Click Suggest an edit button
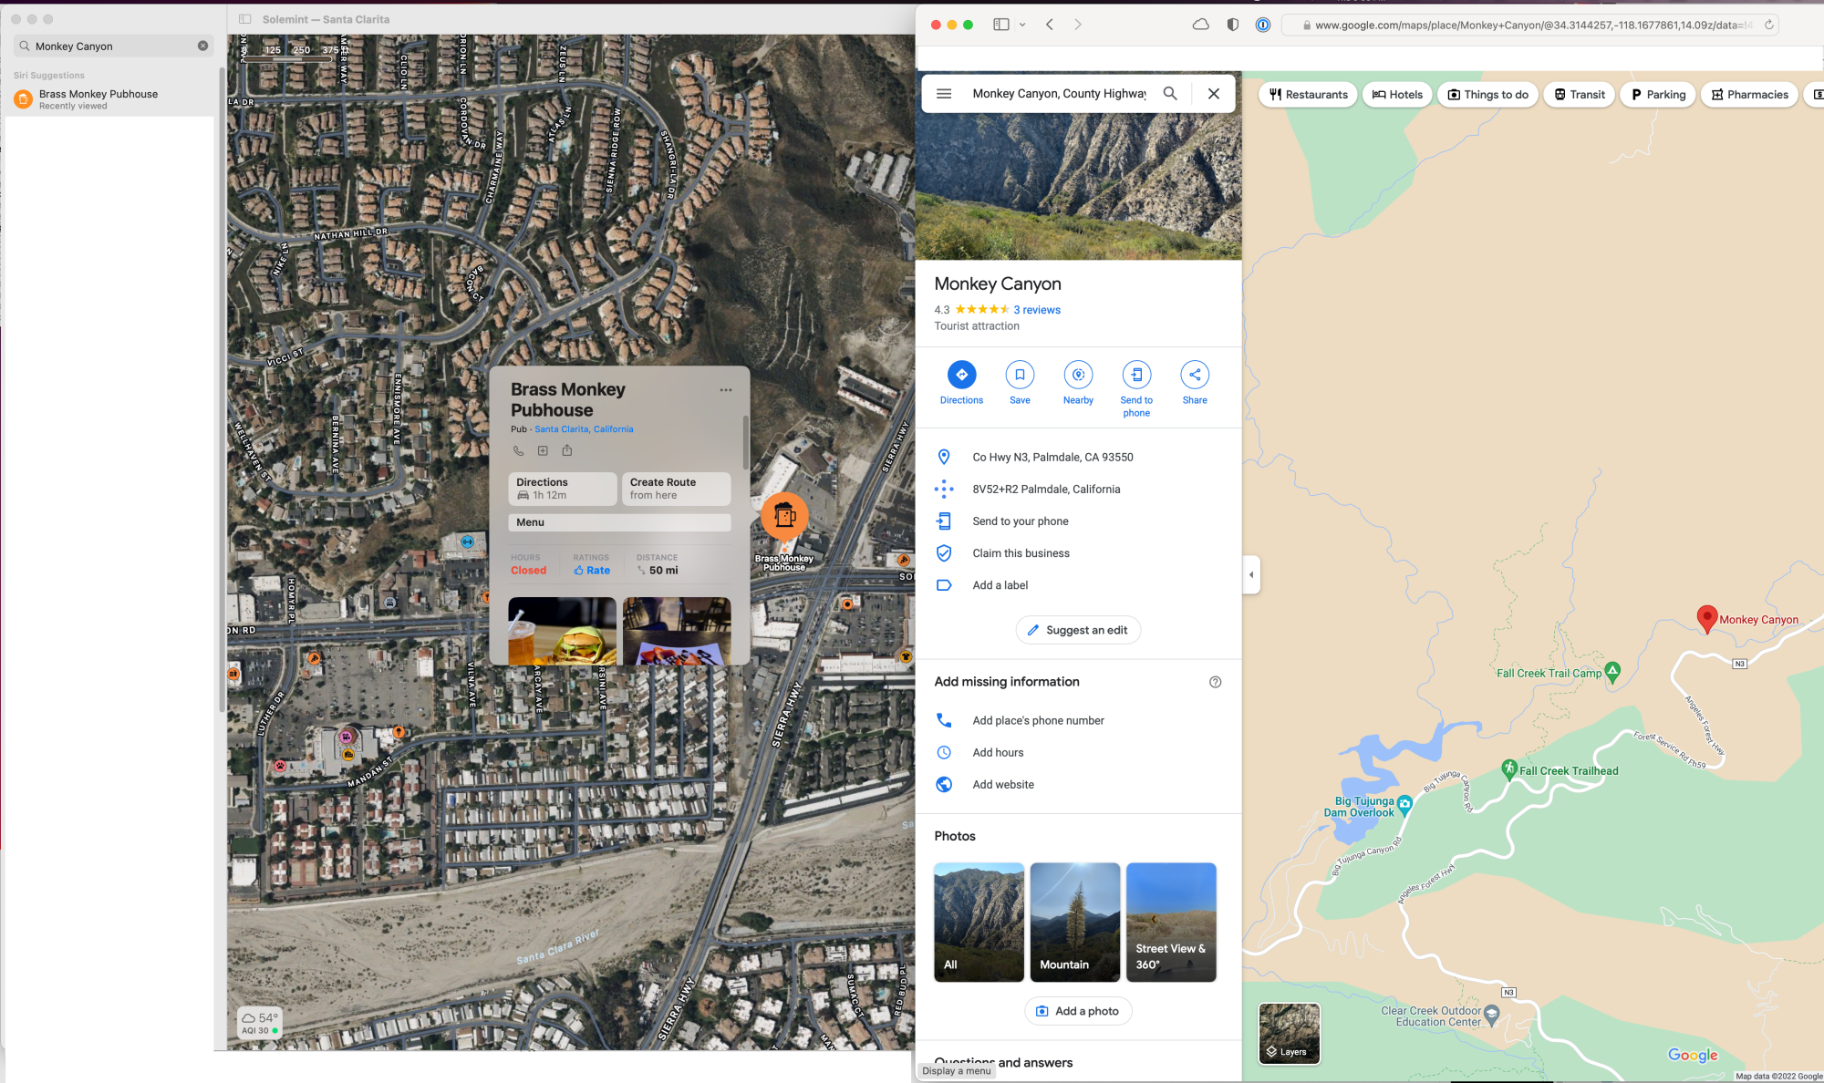The image size is (1824, 1083). click(1078, 630)
